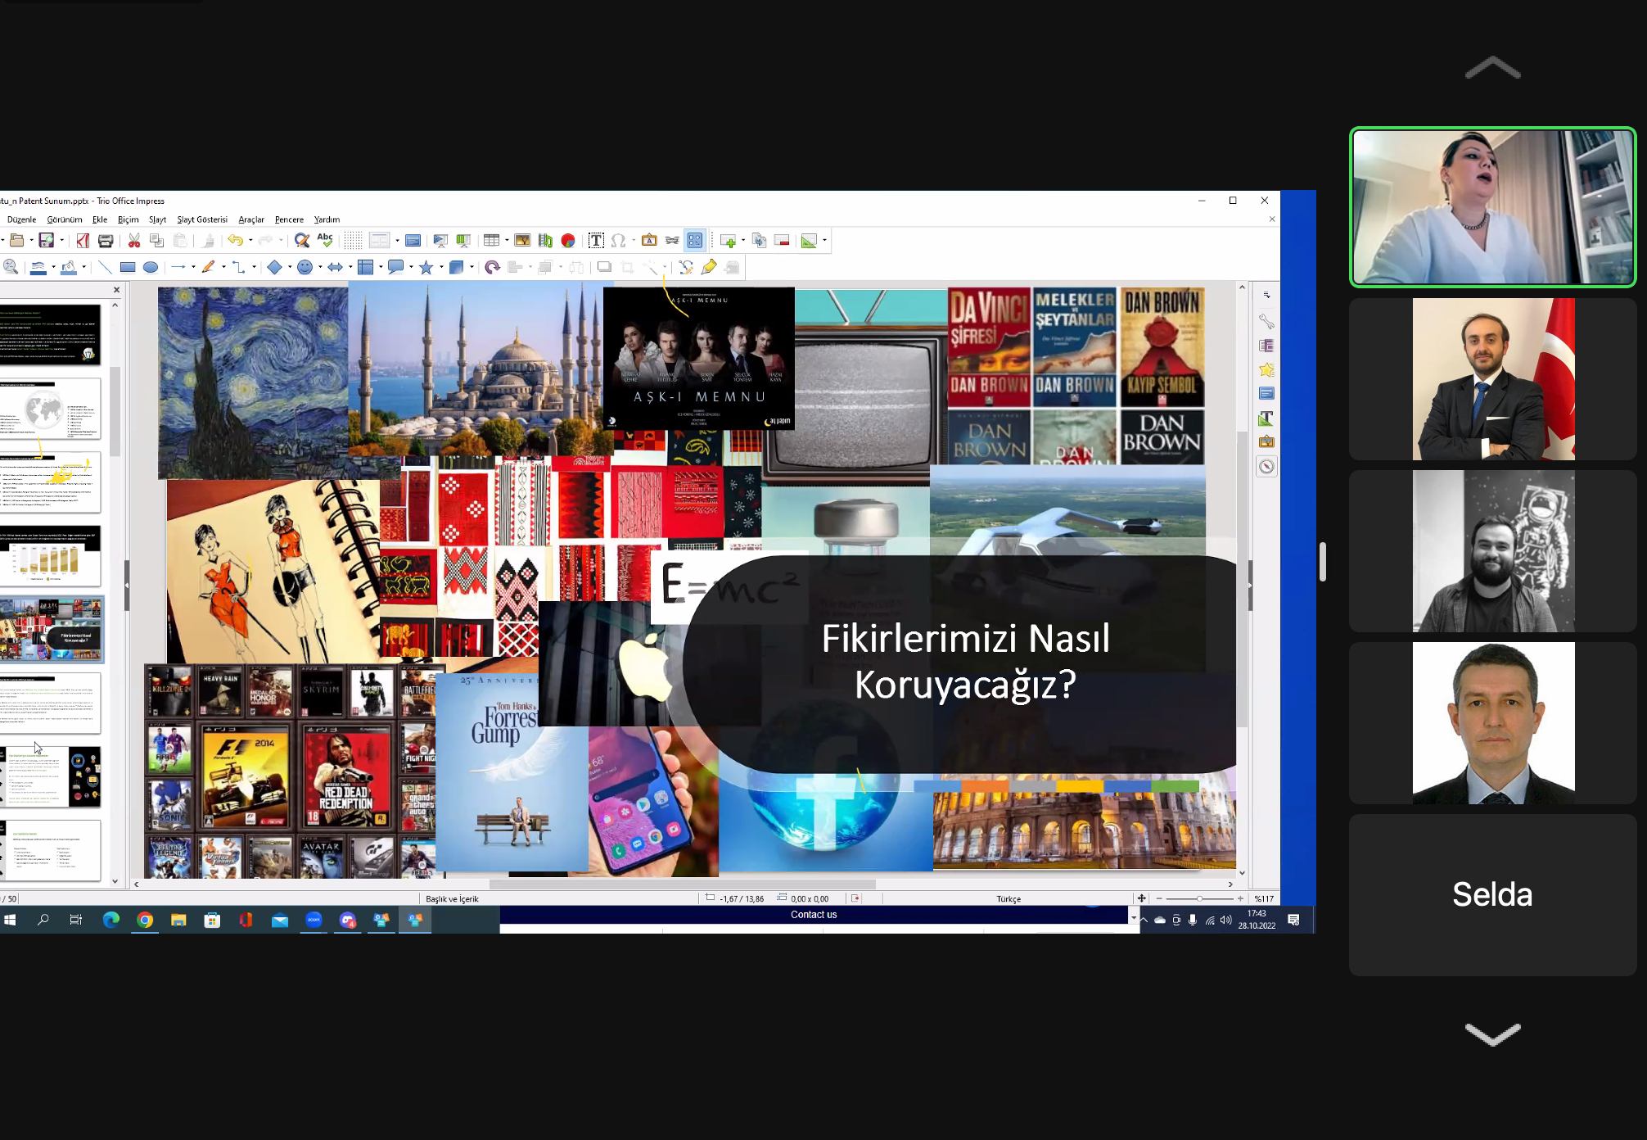Viewport: 1647px width, 1140px height.
Task: Undo the last action
Action: point(235,241)
